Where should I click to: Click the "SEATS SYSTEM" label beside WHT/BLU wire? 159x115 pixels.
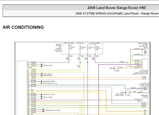point(48,97)
